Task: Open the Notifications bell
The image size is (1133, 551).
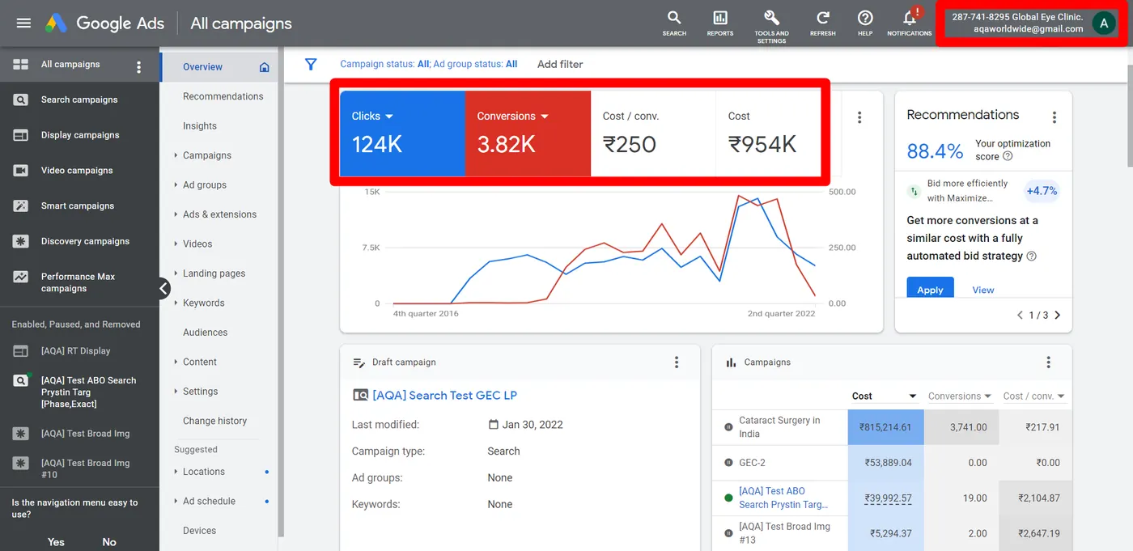Action: click(910, 23)
